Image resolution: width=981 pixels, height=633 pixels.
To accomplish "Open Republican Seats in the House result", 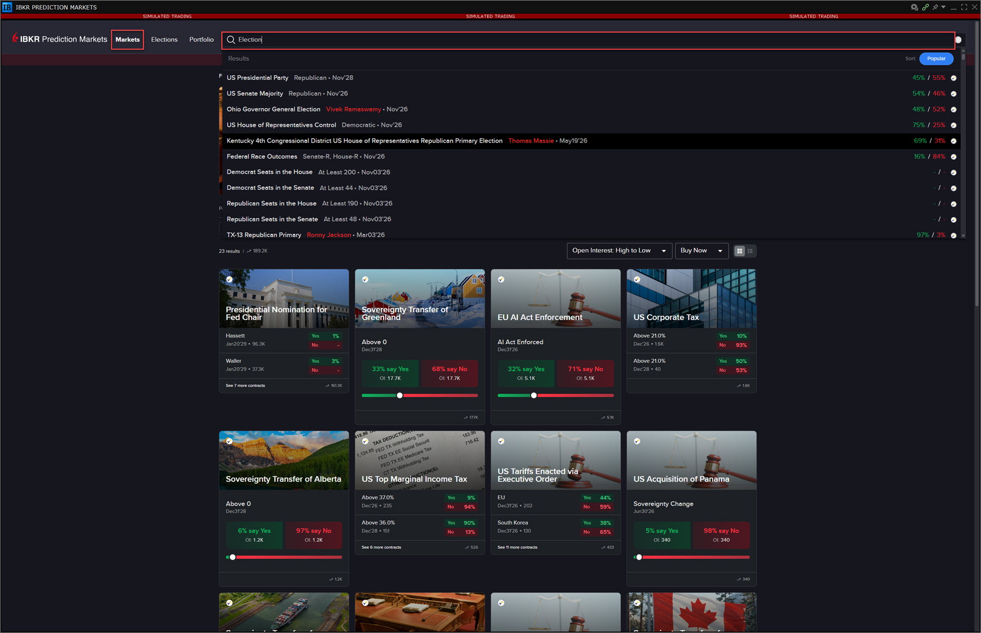I will pyautogui.click(x=591, y=204).
